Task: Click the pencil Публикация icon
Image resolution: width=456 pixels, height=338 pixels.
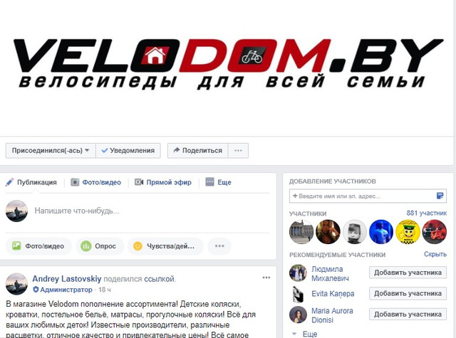Action: tap(9, 182)
